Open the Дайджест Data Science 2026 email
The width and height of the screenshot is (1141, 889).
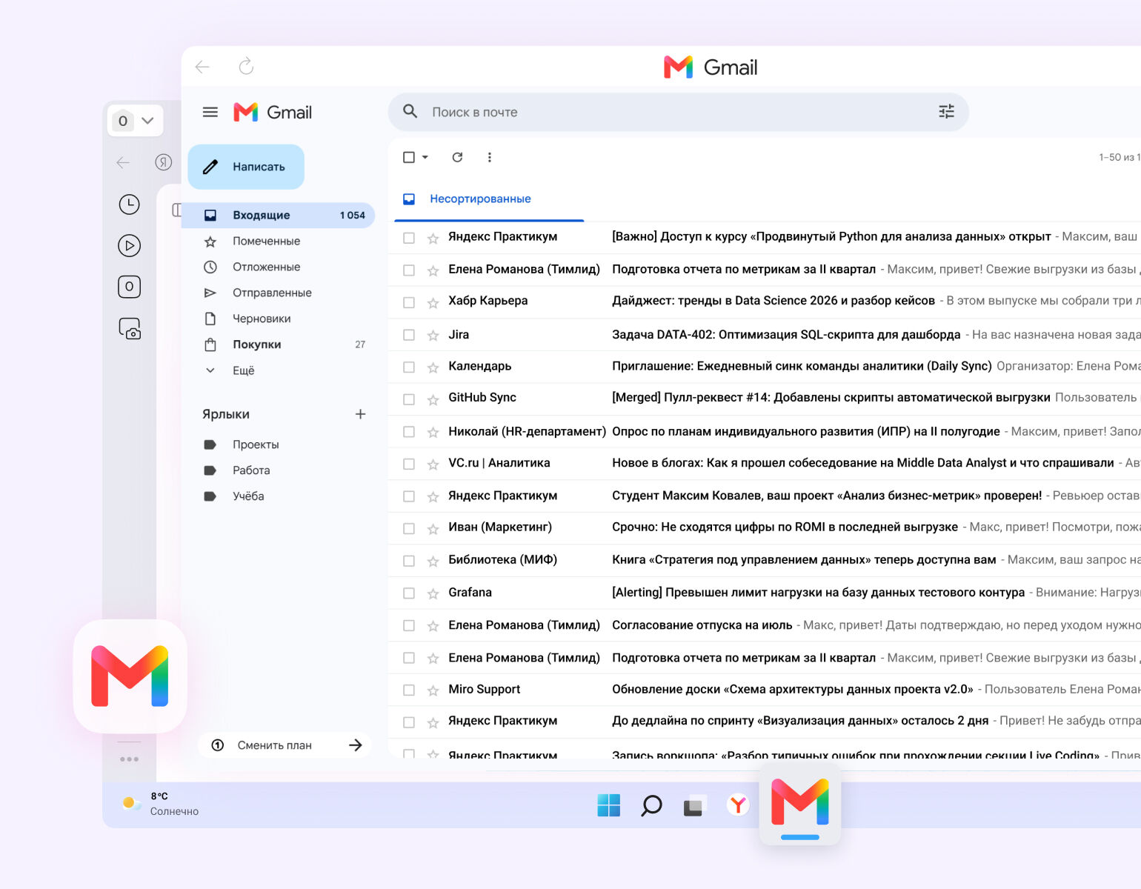point(765,302)
